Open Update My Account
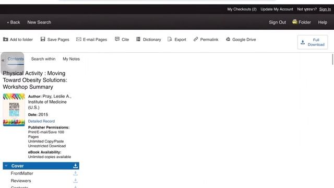Viewport: 334px width, 188px height. point(277,9)
